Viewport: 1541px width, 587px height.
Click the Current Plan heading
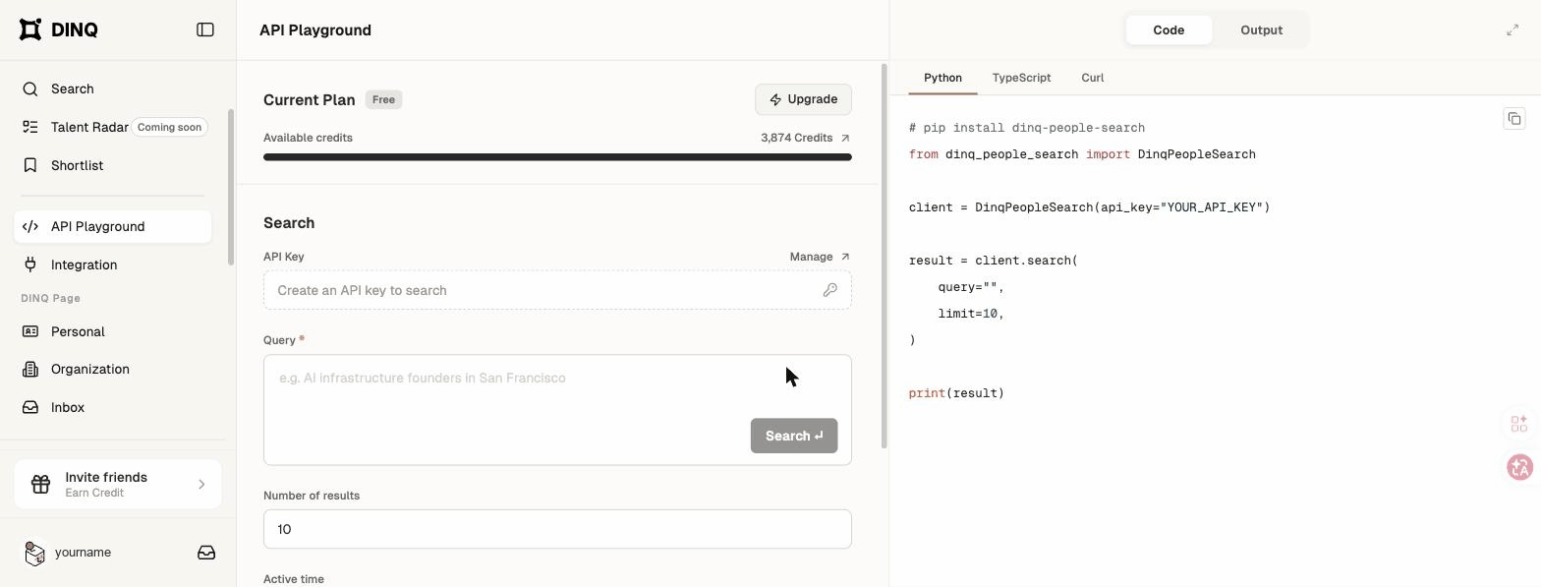pyautogui.click(x=310, y=99)
